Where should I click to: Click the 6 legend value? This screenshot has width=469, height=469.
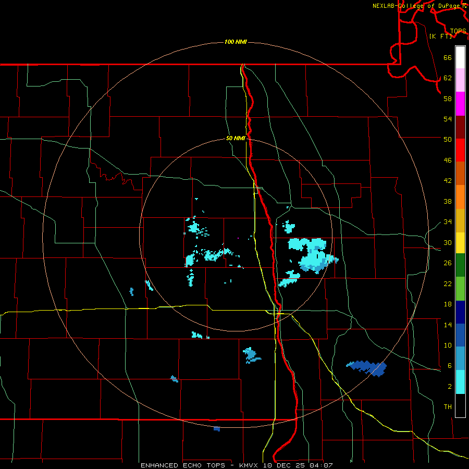450,366
